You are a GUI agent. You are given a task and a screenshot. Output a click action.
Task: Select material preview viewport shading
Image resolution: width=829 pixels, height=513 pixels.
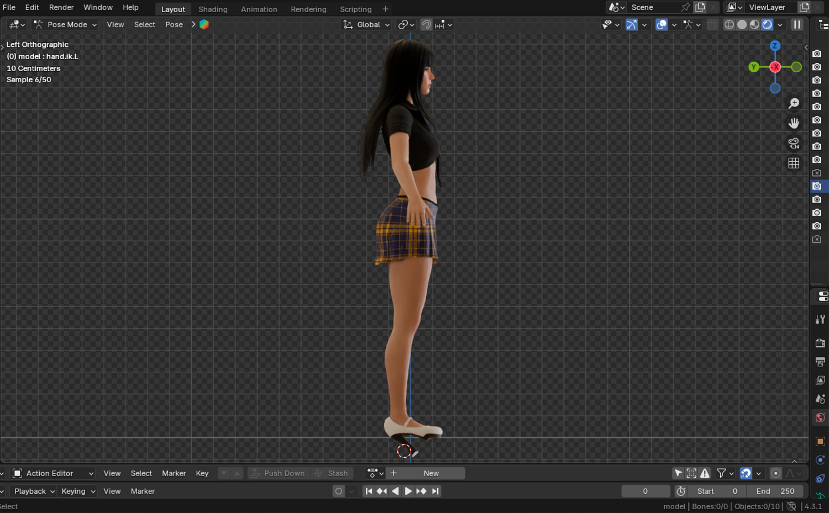click(x=755, y=24)
